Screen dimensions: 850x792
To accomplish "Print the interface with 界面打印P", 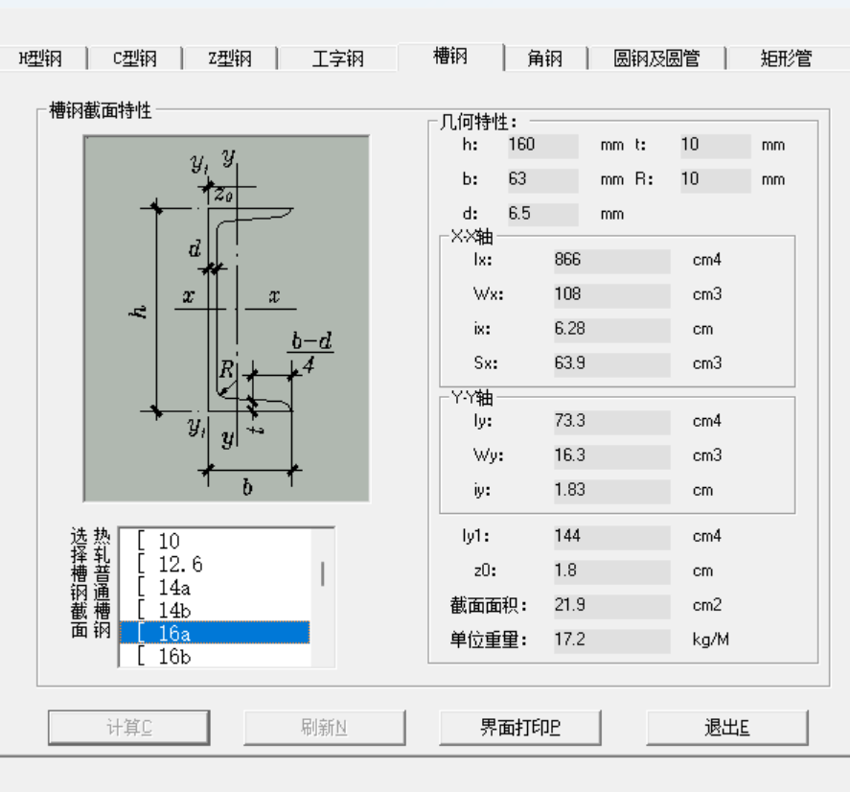I will coord(519,728).
